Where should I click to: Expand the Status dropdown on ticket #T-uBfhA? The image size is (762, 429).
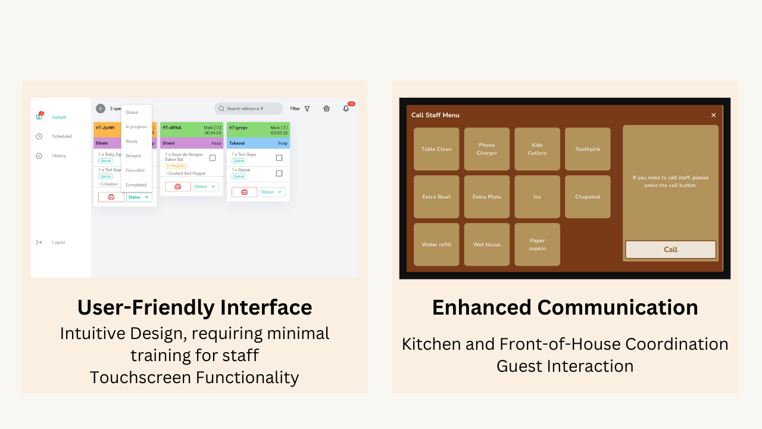click(205, 186)
